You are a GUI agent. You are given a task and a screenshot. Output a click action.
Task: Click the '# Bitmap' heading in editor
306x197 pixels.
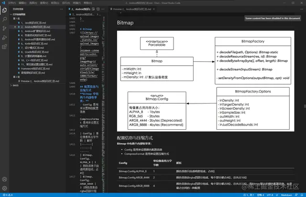86,29
